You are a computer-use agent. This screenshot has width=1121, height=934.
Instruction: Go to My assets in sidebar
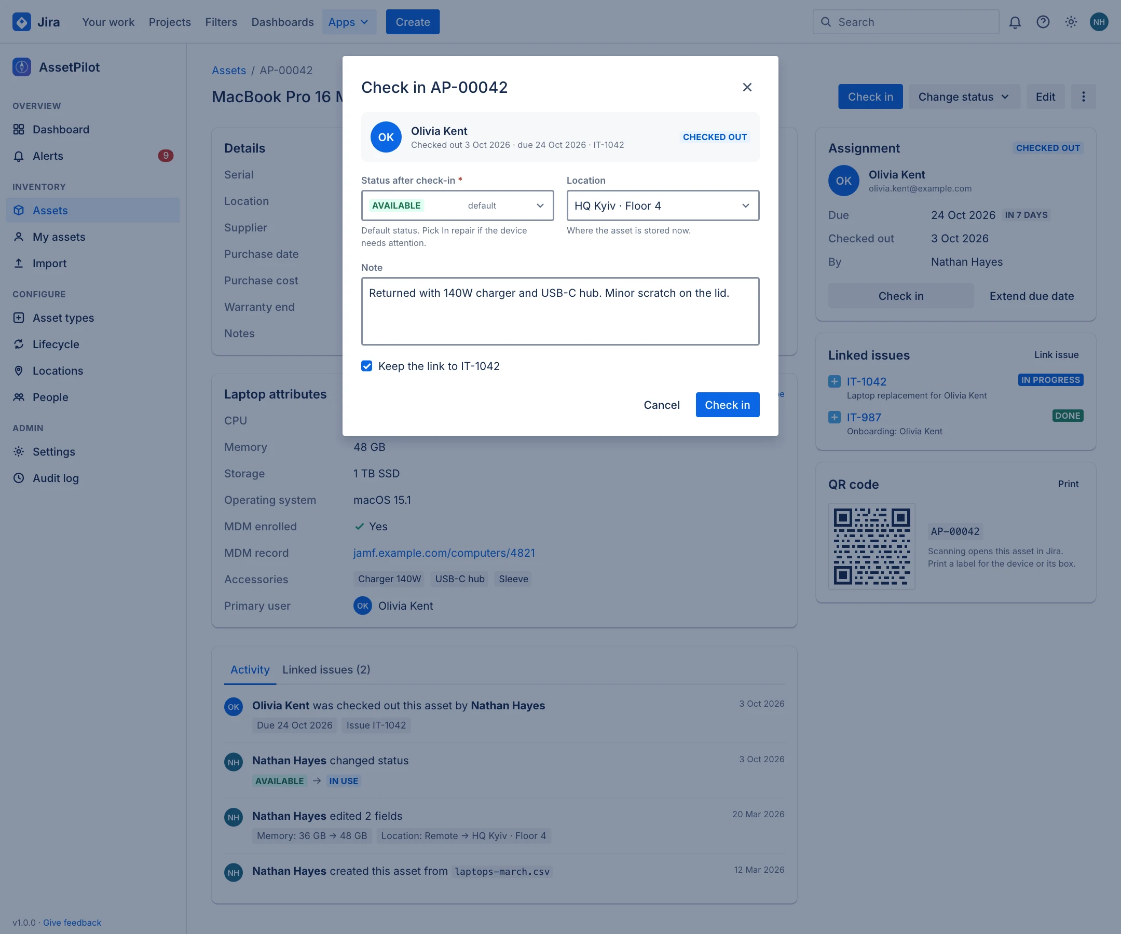[93, 237]
